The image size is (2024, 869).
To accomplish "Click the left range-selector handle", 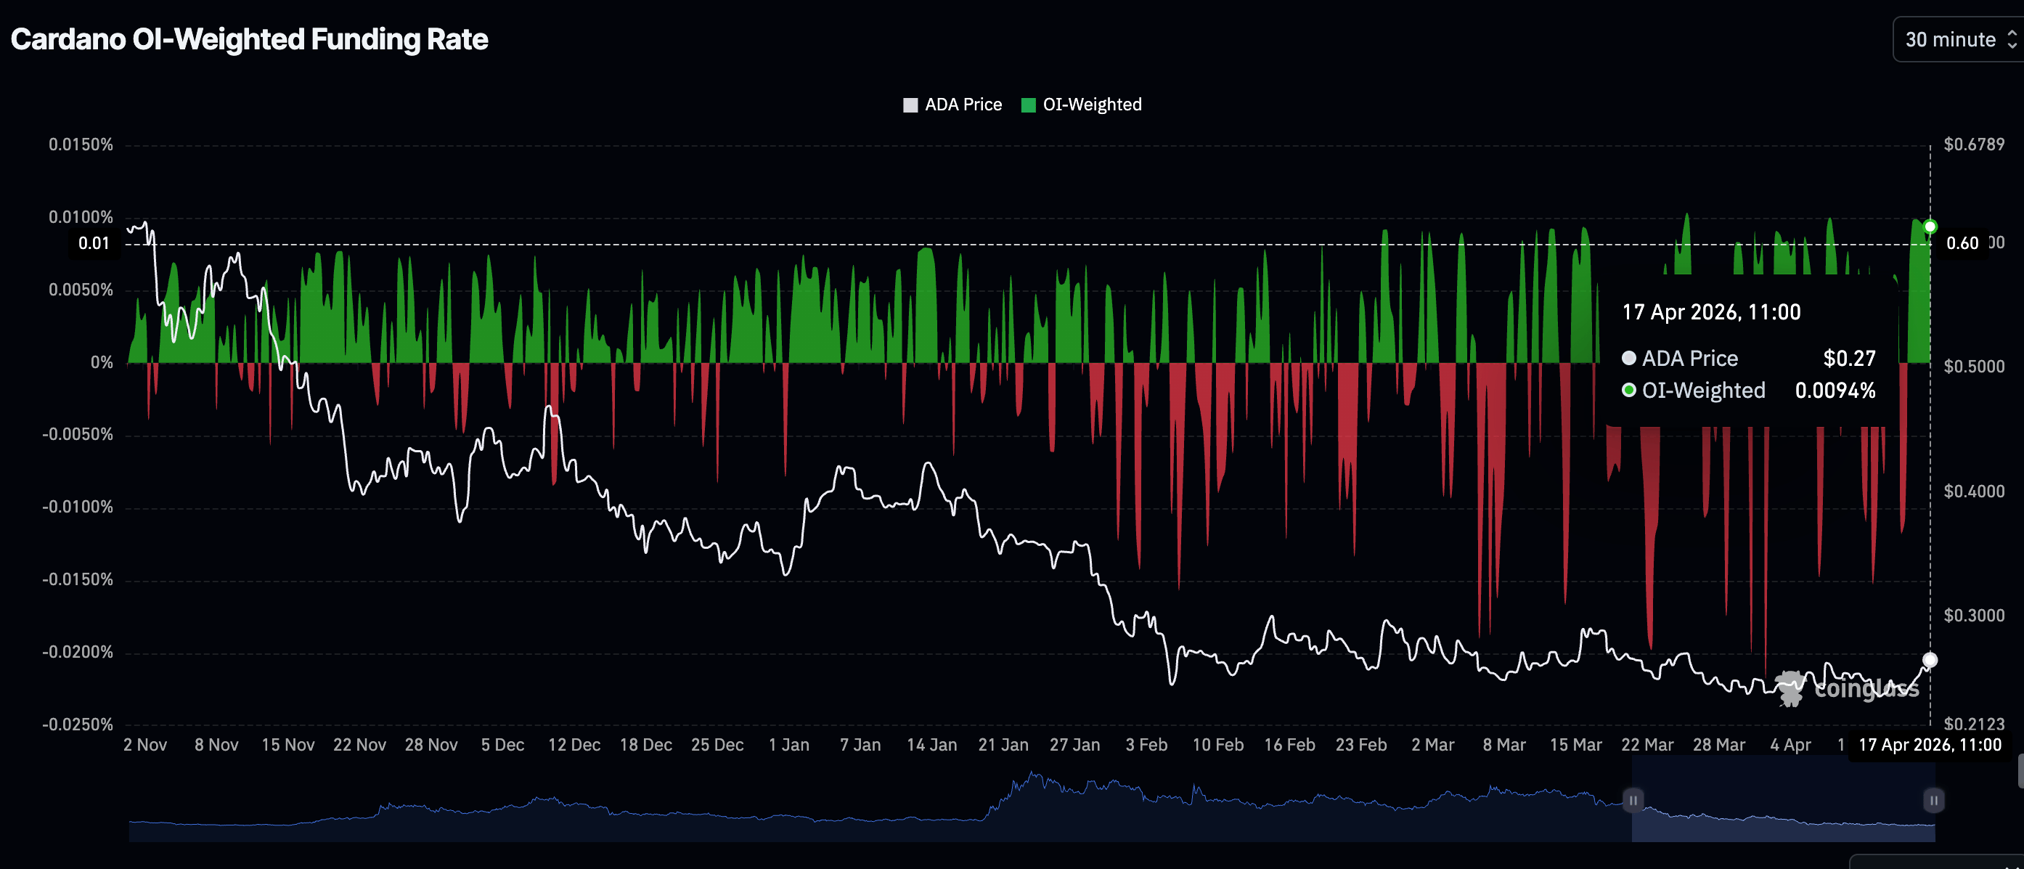I will 1633,800.
